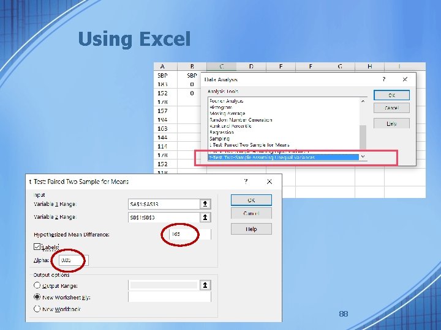Image resolution: width=441 pixels, height=330 pixels.
Task: Select column H header in spreadsheet
Action: click(x=369, y=67)
